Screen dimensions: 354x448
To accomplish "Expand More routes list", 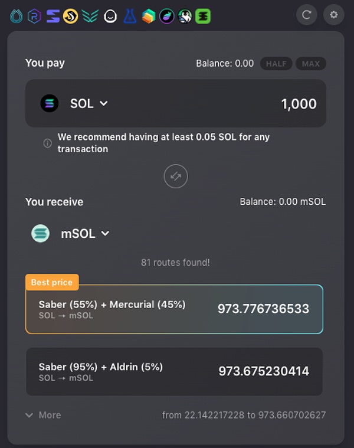I will point(44,415).
